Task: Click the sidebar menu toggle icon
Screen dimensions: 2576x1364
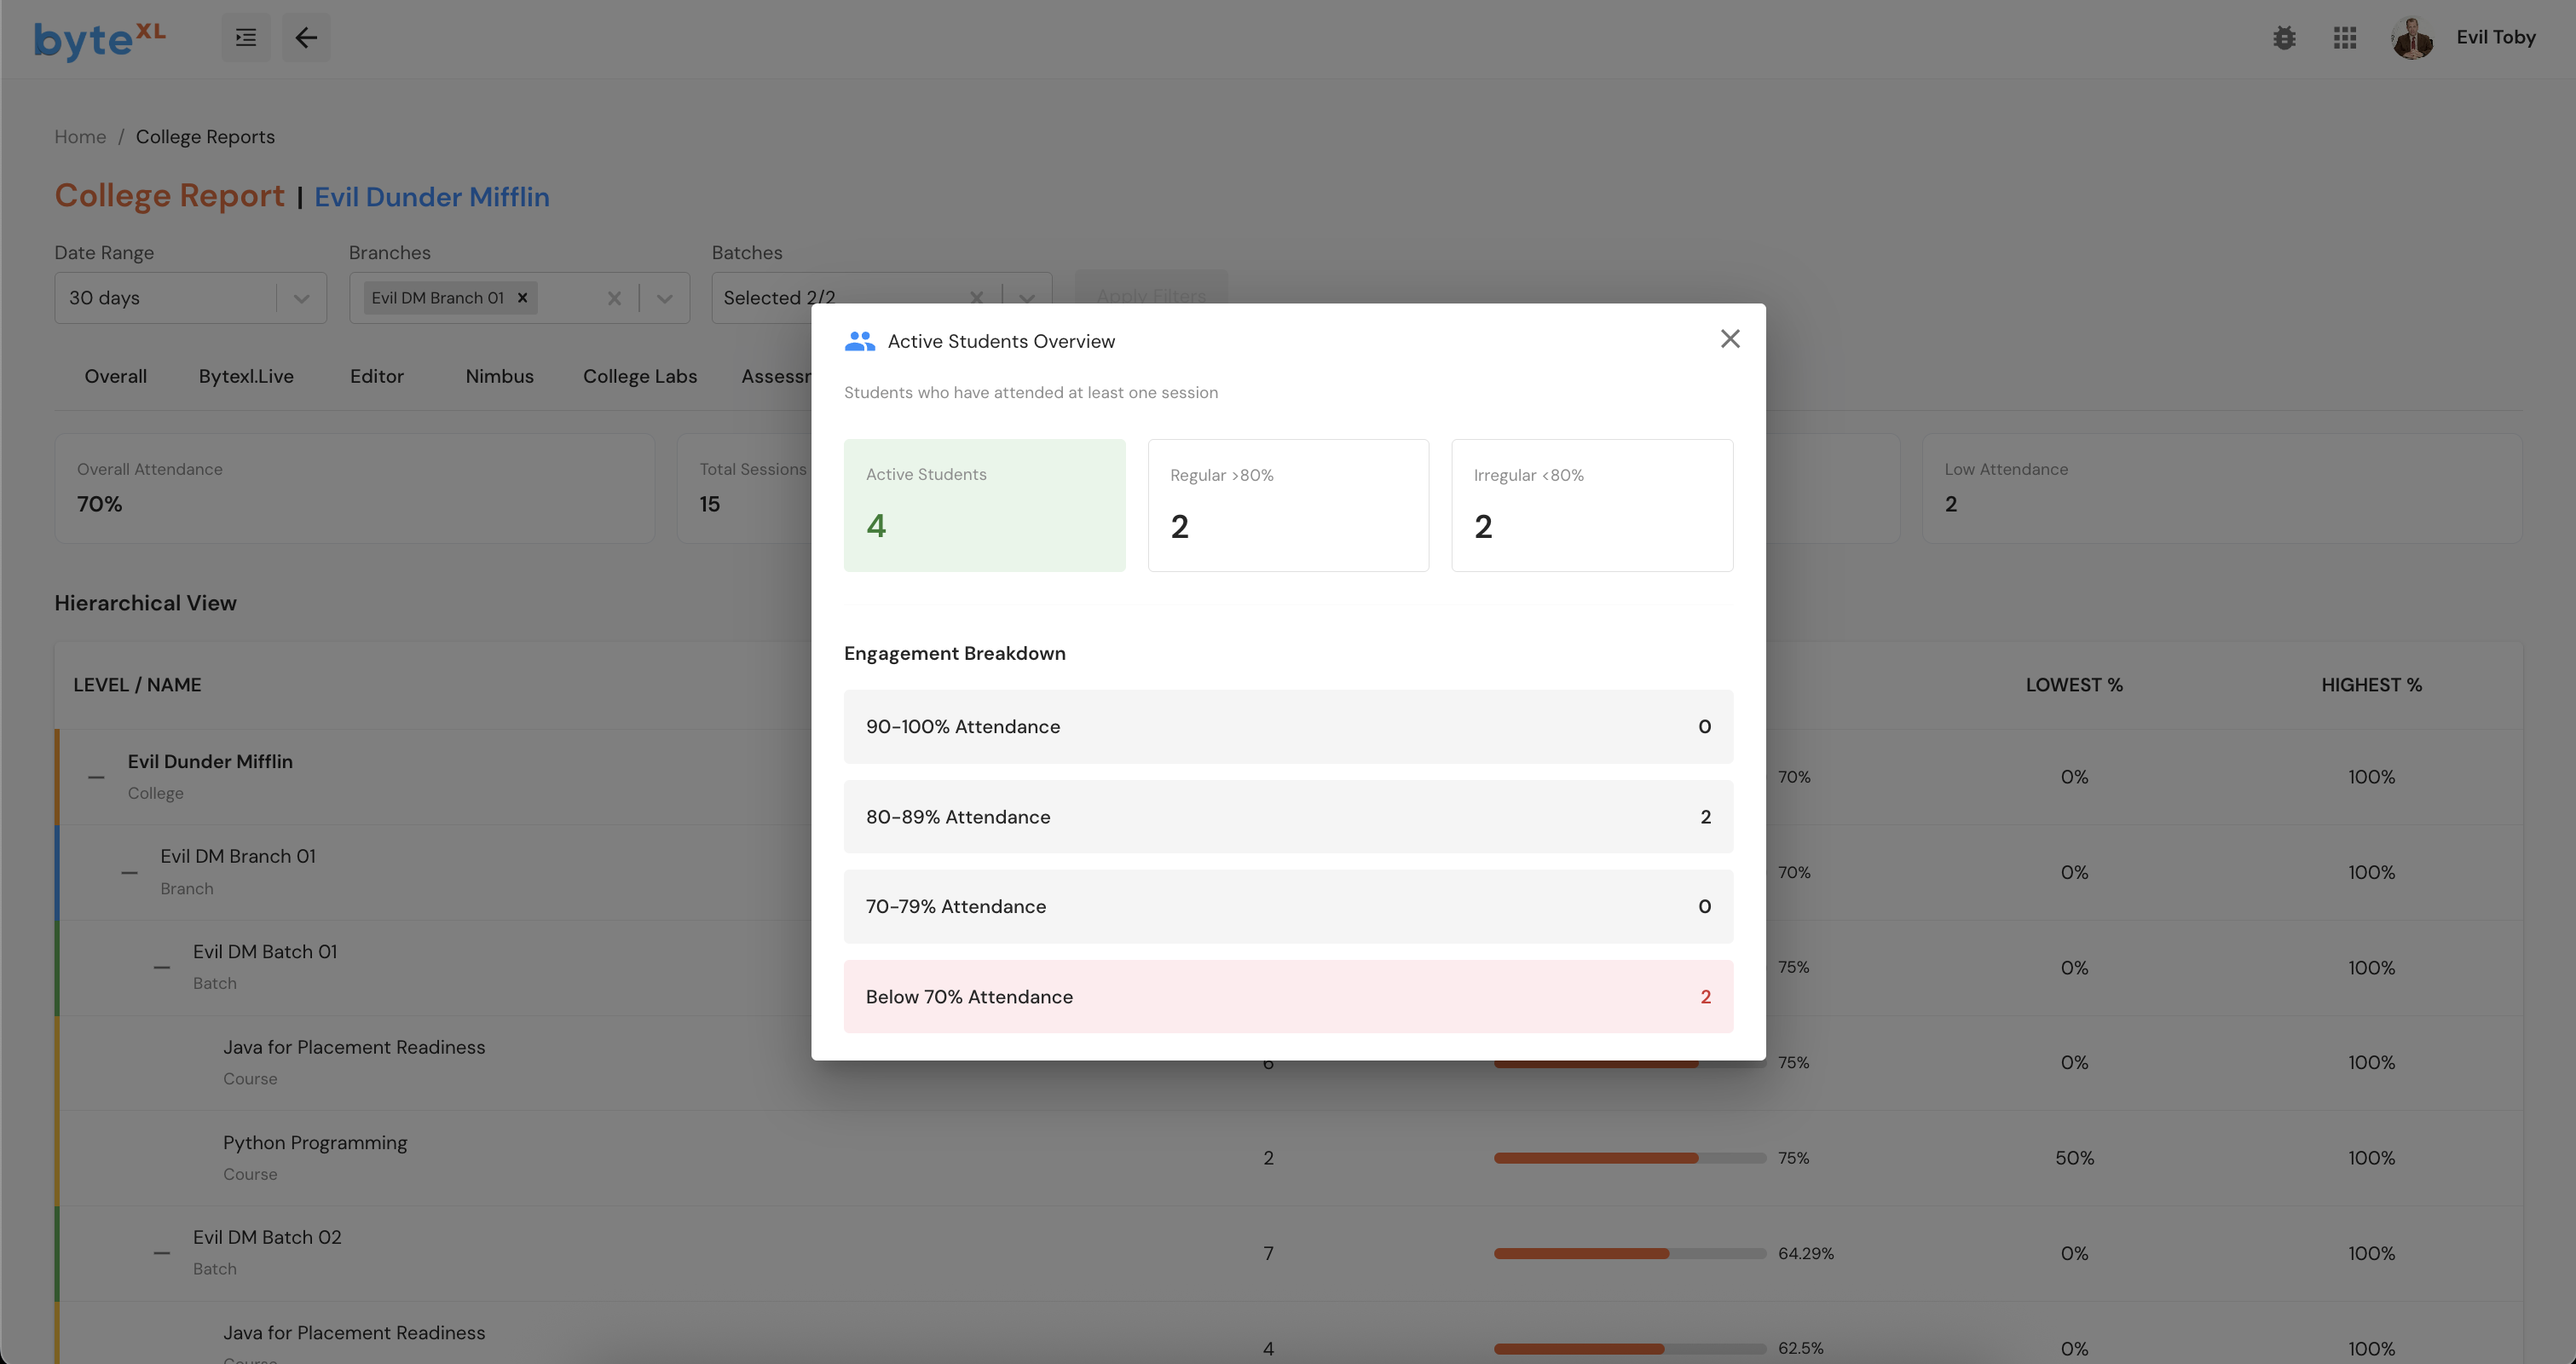Action: 245,38
